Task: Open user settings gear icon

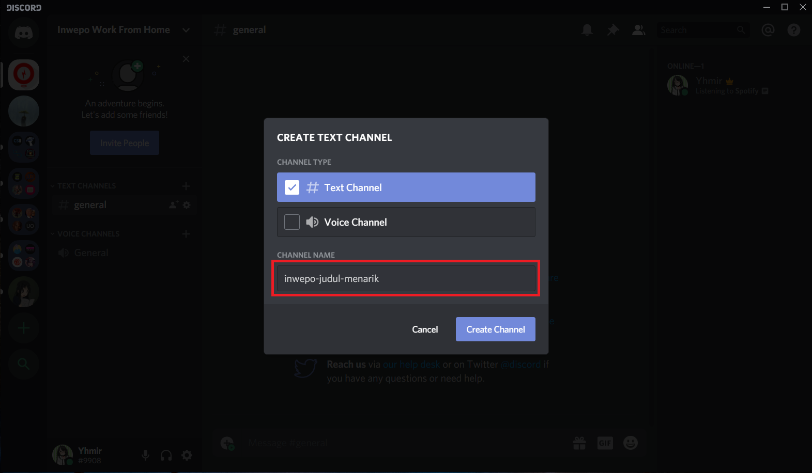Action: [x=187, y=455]
